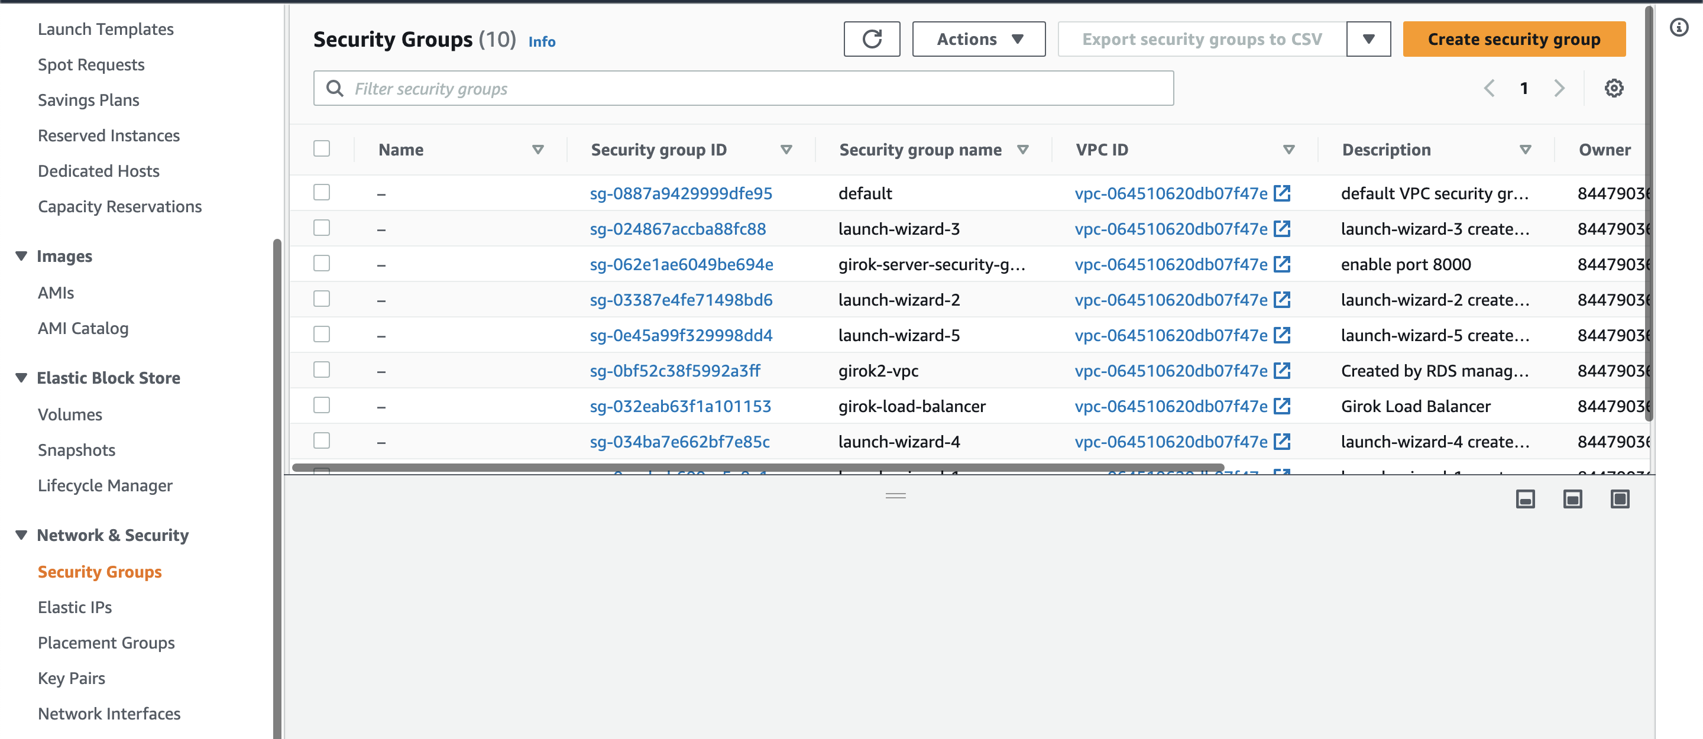Select all security groups with header checkbox
This screenshot has width=1703, height=739.
click(321, 148)
